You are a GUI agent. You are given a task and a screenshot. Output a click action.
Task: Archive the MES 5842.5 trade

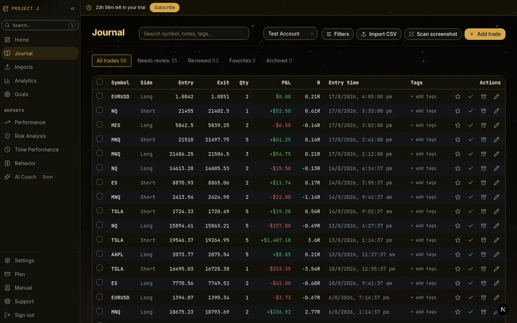tap(483, 126)
